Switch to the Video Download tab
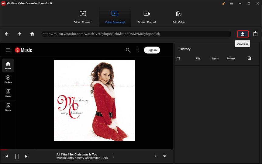 point(115,17)
